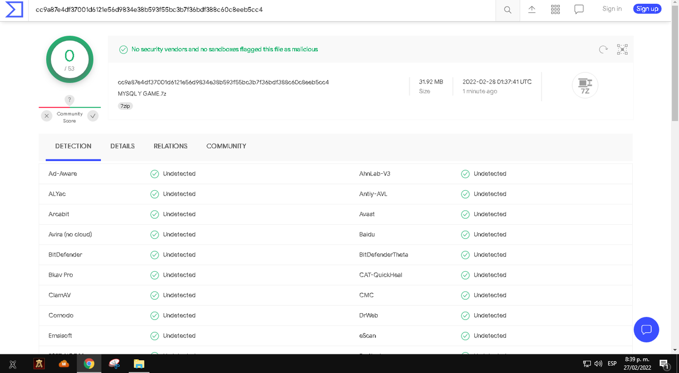Click the eScan vendor name
Image resolution: width=679 pixels, height=373 pixels.
(368, 336)
